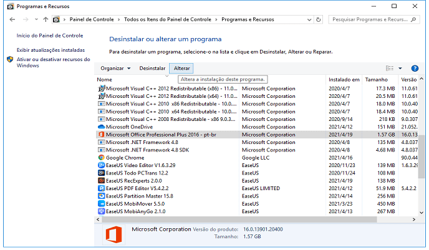
Task: Select EaseUS Todo PCTrans 12.2 entry
Action: [x=137, y=173]
